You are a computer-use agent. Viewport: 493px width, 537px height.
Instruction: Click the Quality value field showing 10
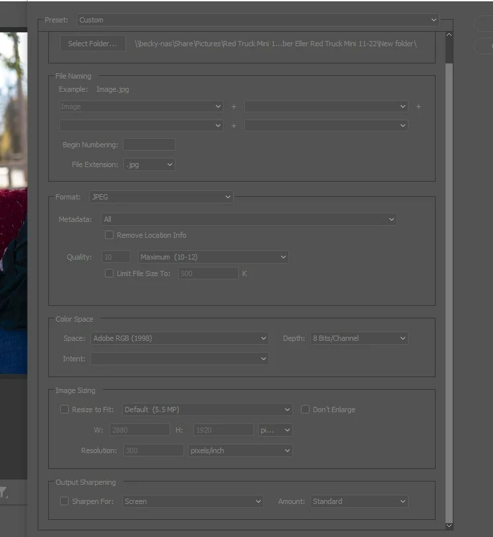[x=116, y=257]
